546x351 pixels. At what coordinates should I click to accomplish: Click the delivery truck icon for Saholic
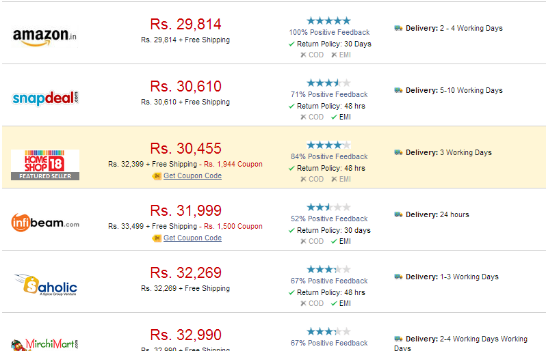pos(398,277)
